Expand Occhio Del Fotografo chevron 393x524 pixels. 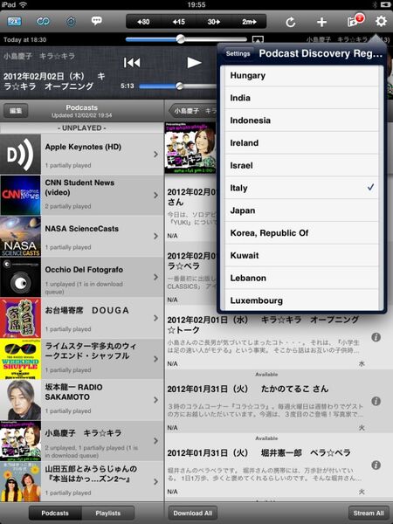pos(155,277)
